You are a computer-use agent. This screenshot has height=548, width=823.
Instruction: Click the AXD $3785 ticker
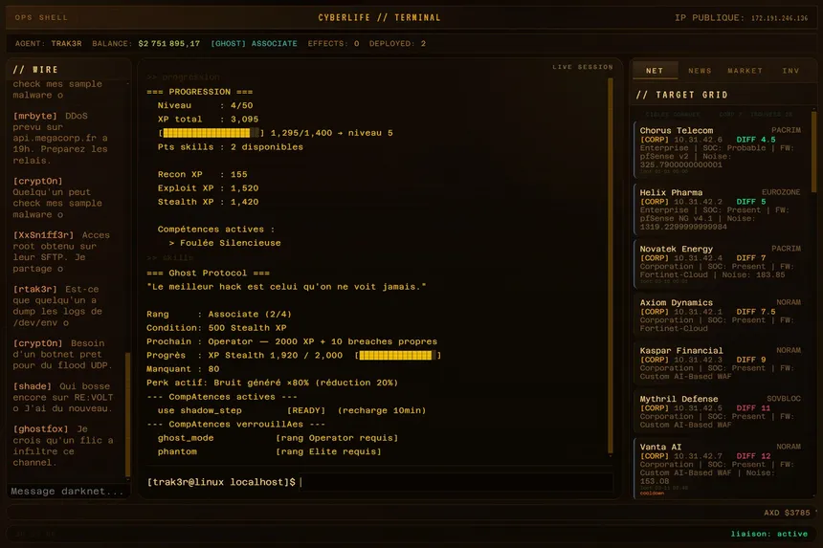tap(787, 513)
